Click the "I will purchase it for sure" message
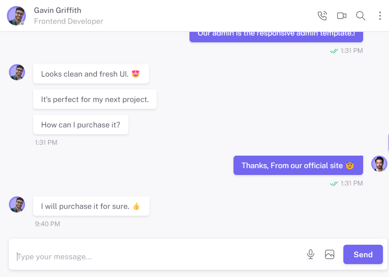Viewport: 389px width, 277px height. coord(91,206)
